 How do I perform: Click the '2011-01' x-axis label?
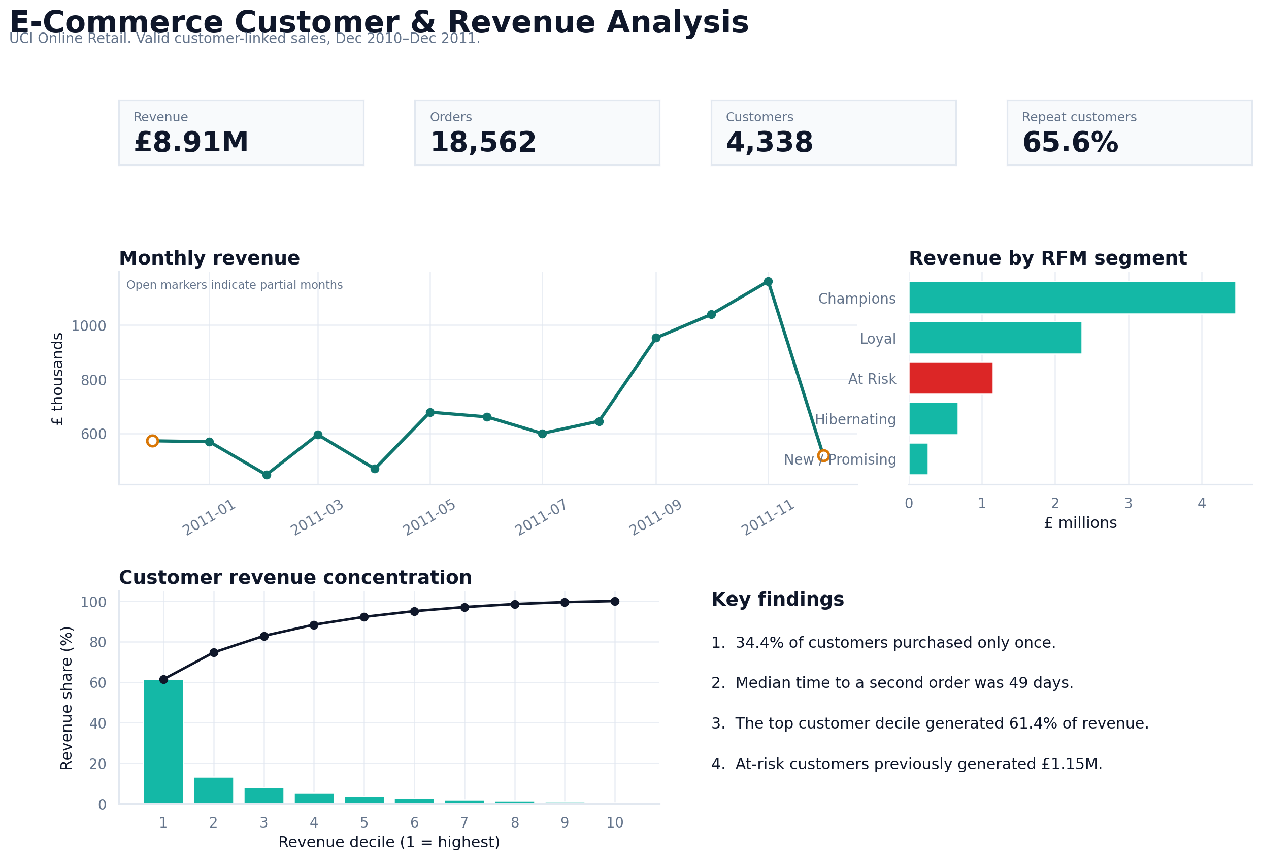209,517
